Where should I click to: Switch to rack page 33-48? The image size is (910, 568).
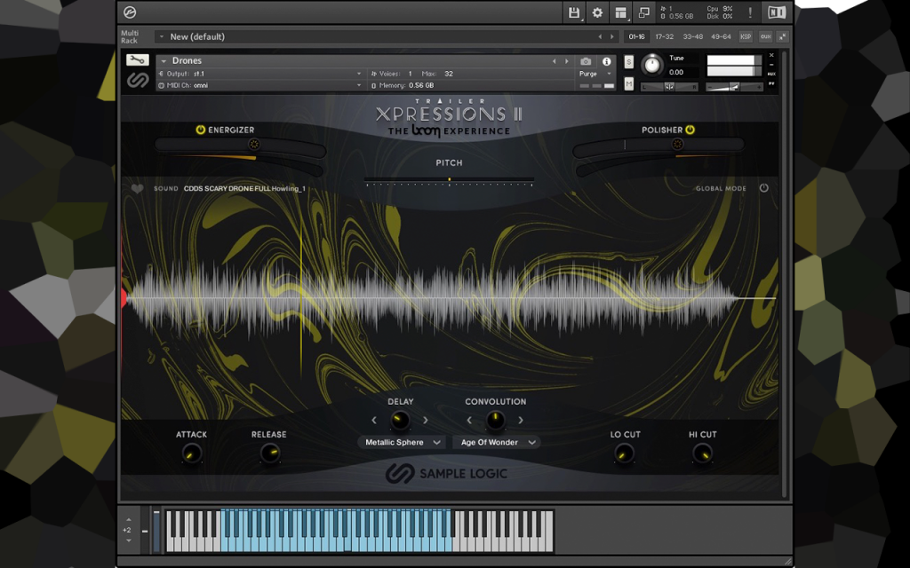pos(693,36)
